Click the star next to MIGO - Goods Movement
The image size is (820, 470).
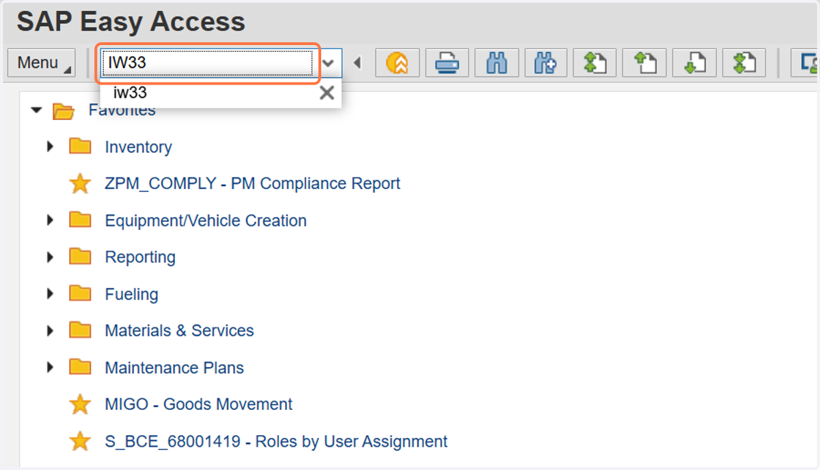pyautogui.click(x=80, y=405)
